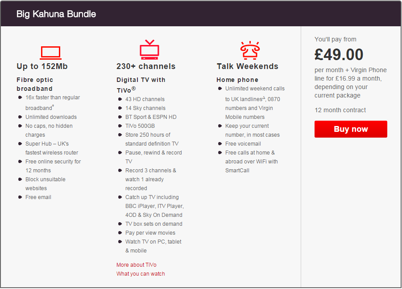This screenshot has width=402, height=289.
Task: Click the Pay per view movies item
Action: point(150,233)
